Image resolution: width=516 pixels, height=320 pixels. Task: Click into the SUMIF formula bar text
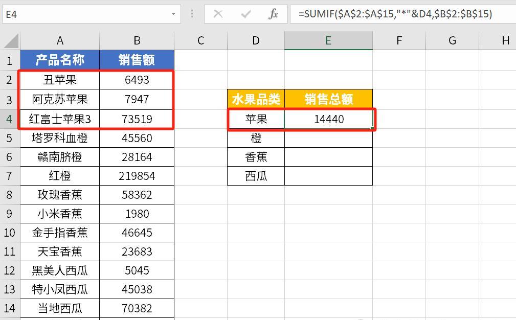(395, 14)
